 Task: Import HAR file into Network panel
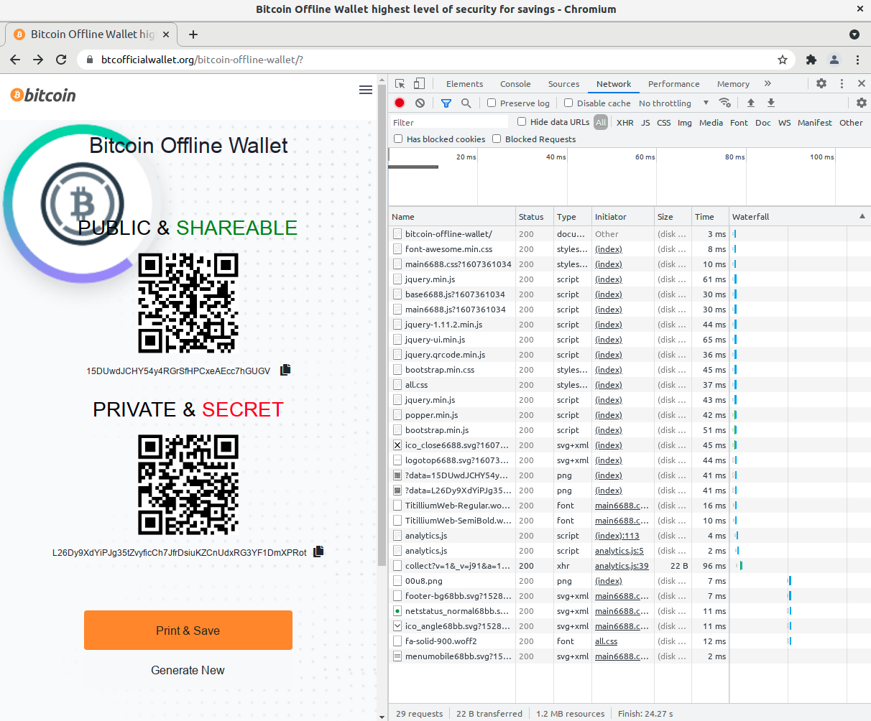click(x=751, y=103)
